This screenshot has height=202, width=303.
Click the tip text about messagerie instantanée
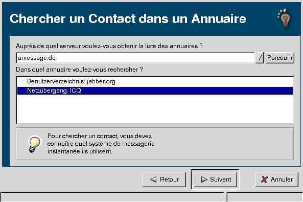click(x=101, y=144)
